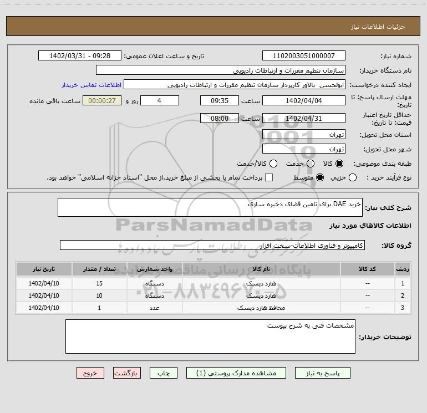Click the deadline time field 09:35
This screenshot has width=427, height=413.
220,100
